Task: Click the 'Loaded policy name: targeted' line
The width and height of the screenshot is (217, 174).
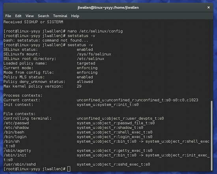Action: coord(49,63)
